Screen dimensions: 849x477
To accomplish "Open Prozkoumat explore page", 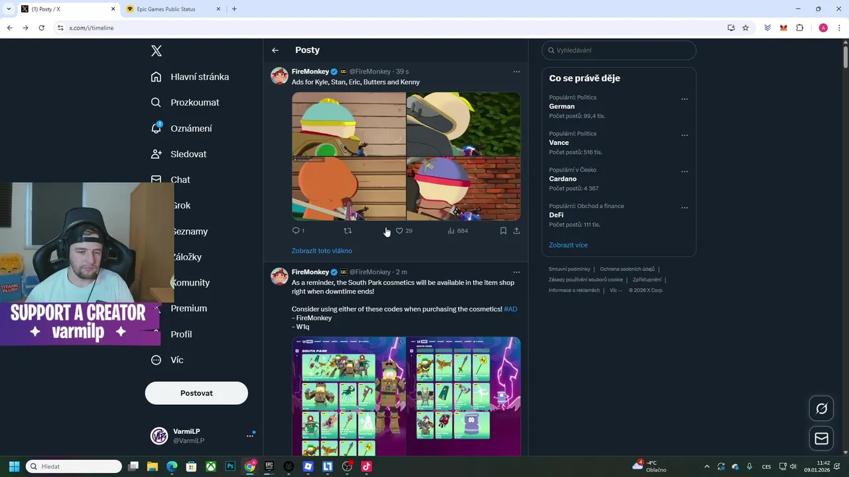I will [x=185, y=103].
